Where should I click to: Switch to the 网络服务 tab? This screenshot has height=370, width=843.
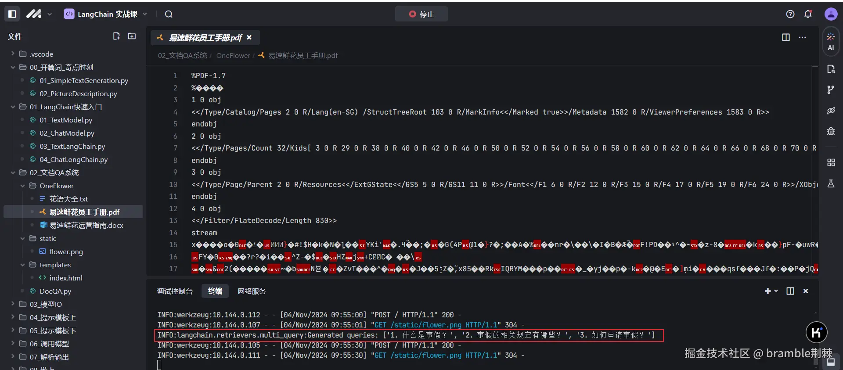click(x=252, y=291)
